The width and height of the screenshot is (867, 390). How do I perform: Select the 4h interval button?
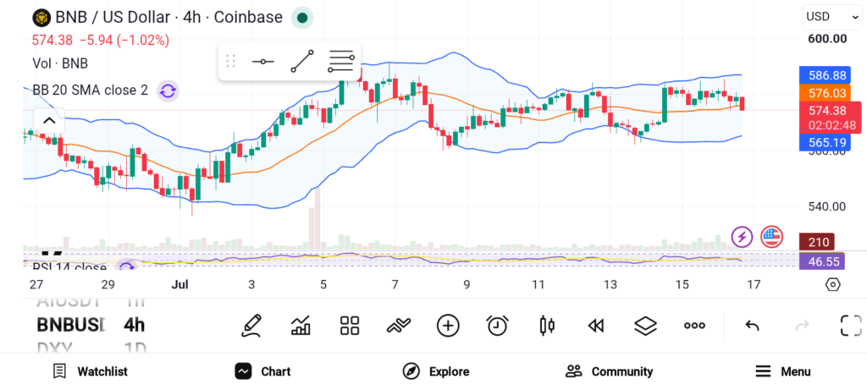(x=134, y=325)
